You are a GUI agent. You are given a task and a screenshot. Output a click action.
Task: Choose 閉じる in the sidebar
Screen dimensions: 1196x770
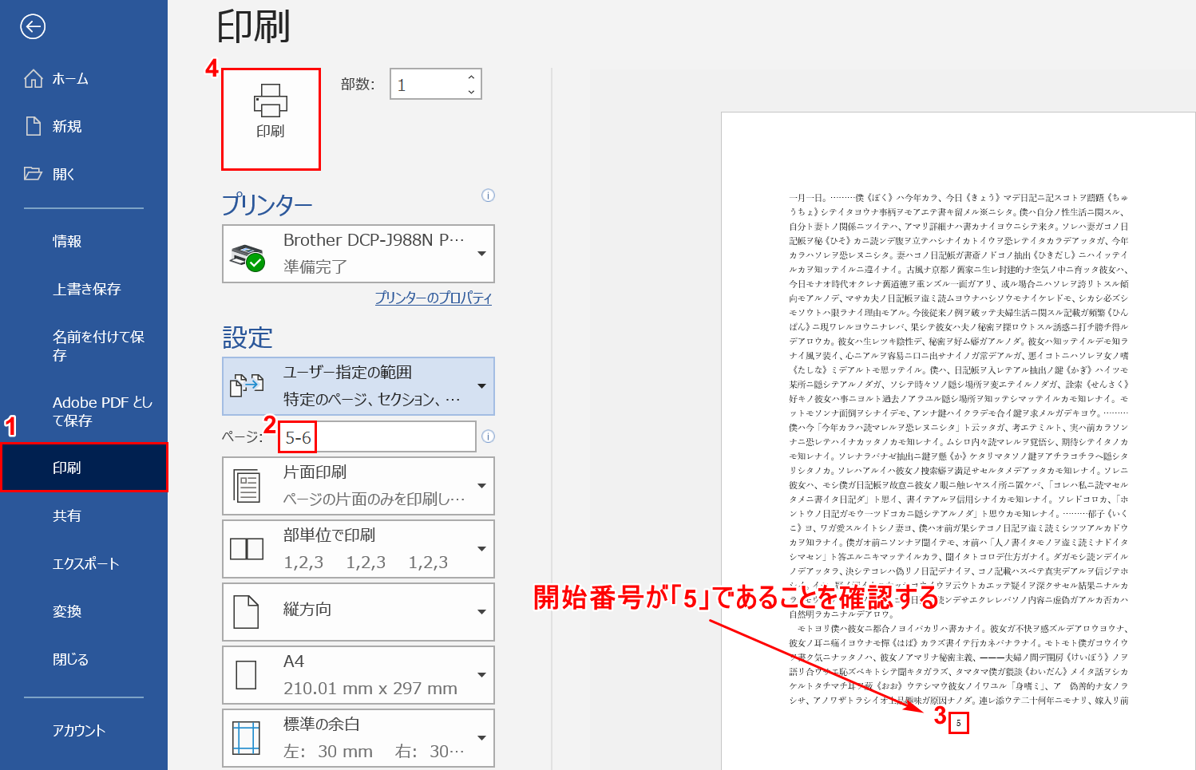coord(84,659)
